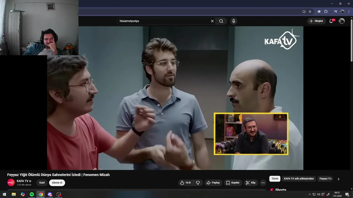This screenshot has height=198, width=353.
Task: Open the KAFA TV channel name link
Action: click(22, 181)
